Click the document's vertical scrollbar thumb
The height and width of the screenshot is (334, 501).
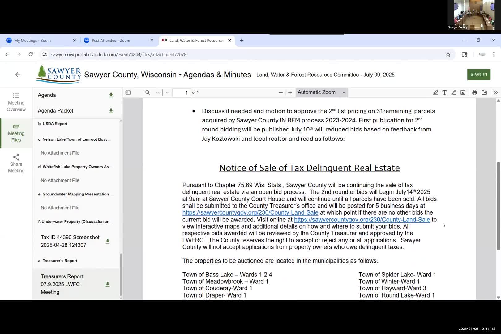pyautogui.click(x=498, y=206)
